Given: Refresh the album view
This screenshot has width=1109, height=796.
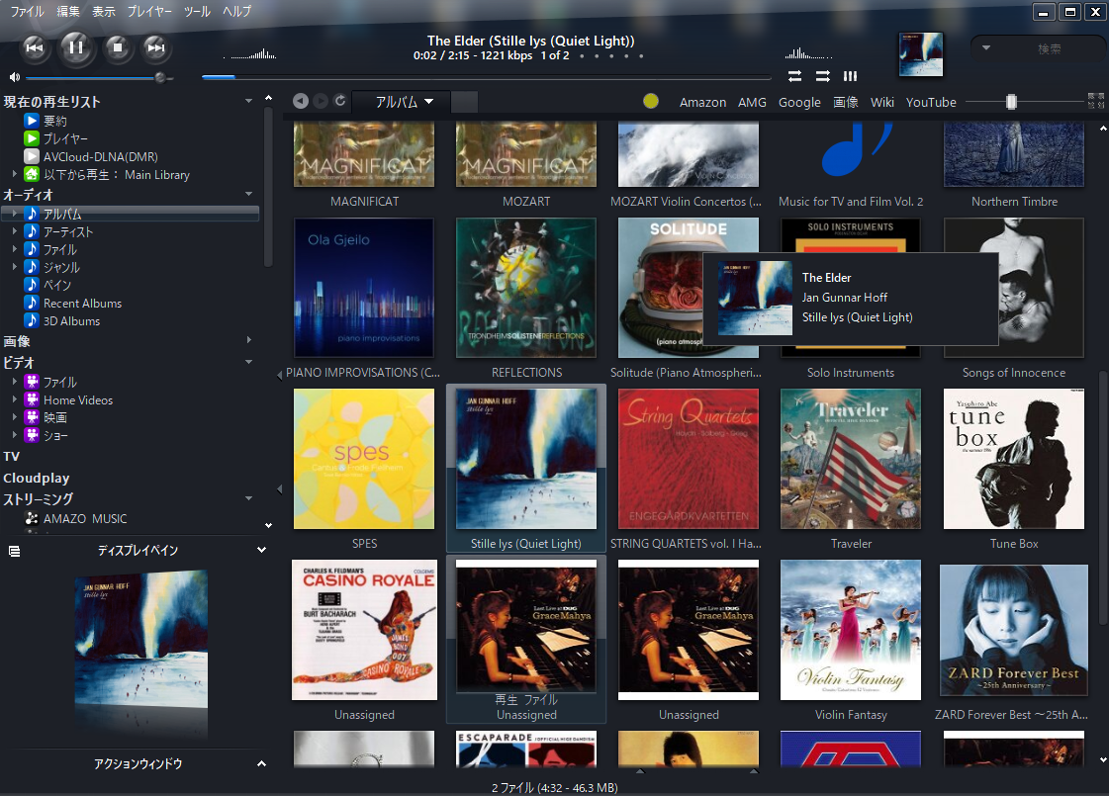Looking at the screenshot, I should tap(340, 101).
